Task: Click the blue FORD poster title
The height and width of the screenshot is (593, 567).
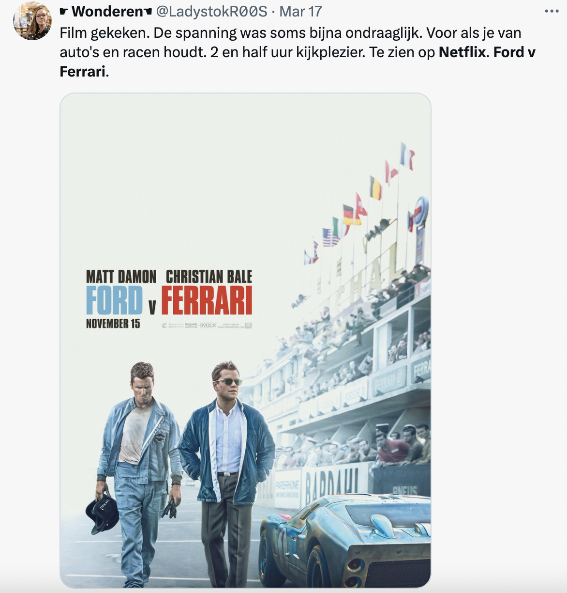Action: tap(114, 300)
